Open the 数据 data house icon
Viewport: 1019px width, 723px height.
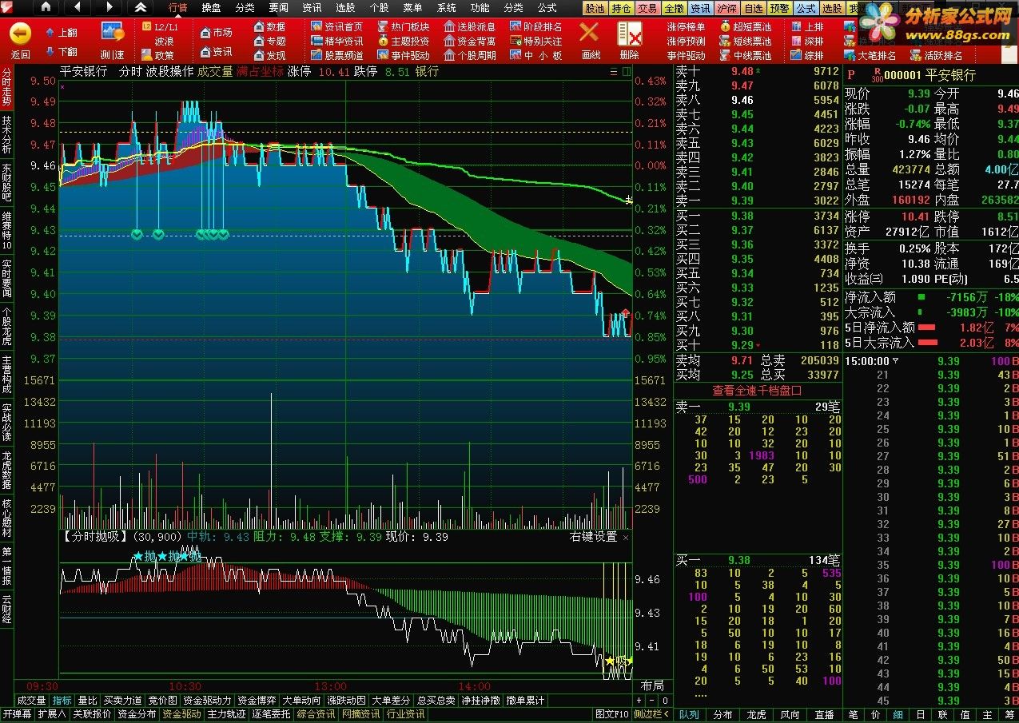point(259,26)
